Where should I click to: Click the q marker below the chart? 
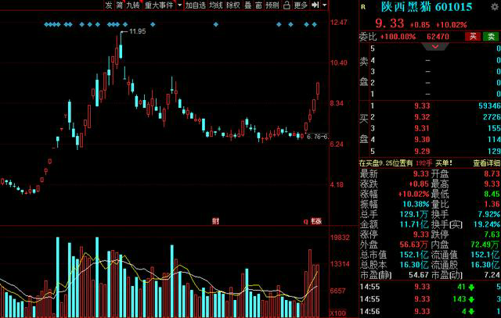pyautogui.click(x=305, y=221)
